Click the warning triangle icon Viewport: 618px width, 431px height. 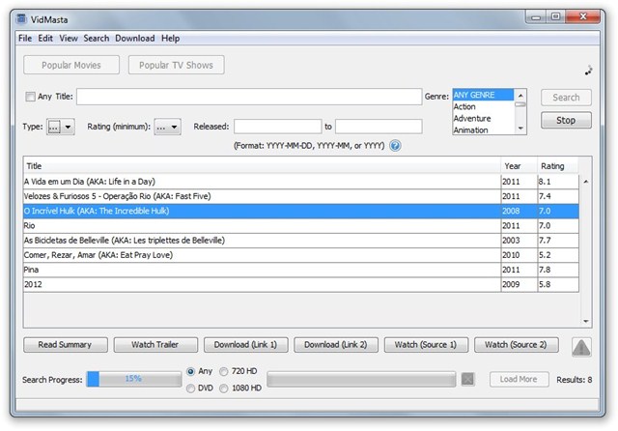pyautogui.click(x=581, y=347)
